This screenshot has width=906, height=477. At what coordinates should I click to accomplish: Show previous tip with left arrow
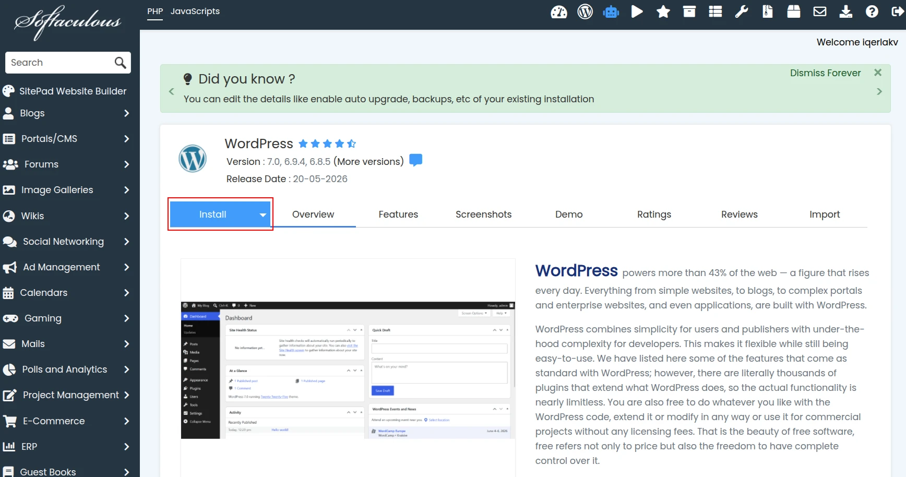(x=171, y=91)
